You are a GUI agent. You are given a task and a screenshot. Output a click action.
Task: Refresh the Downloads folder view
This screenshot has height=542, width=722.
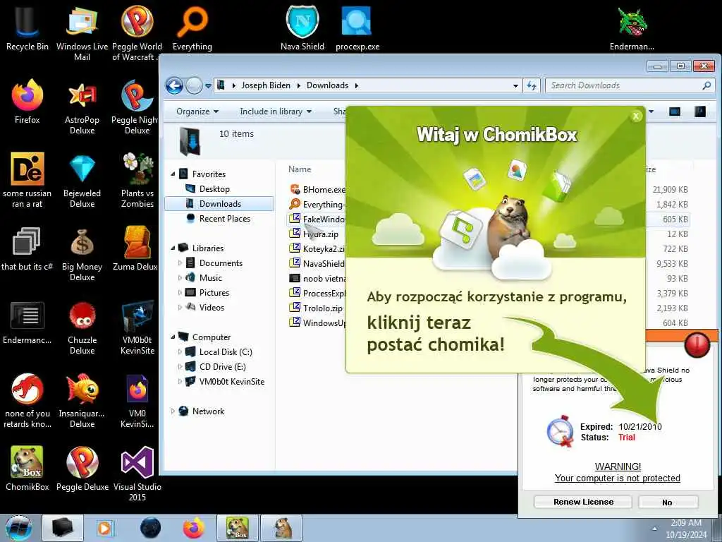pos(532,85)
